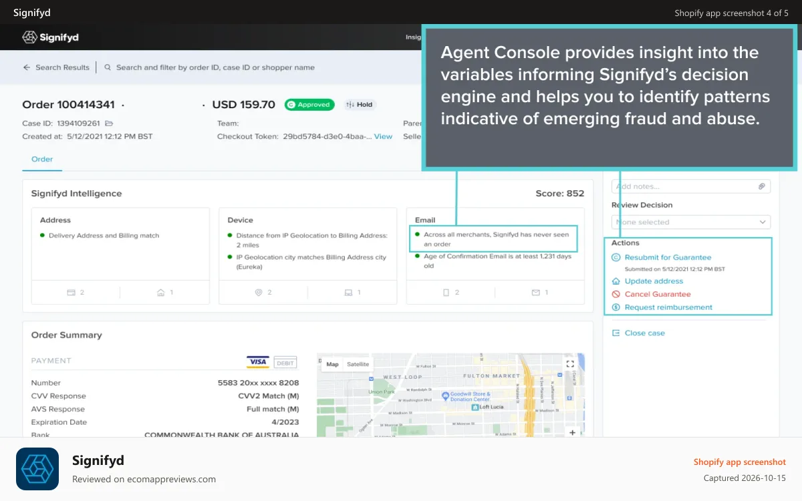Click CVV2 Match (M) value
Viewport: 802px width, 501px height.
coord(269,396)
